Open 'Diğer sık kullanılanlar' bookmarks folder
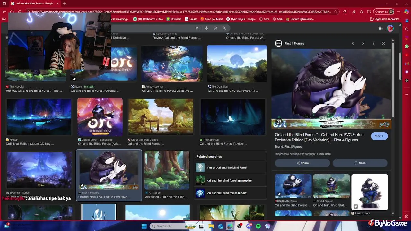The width and height of the screenshot is (411, 231). [x=385, y=19]
